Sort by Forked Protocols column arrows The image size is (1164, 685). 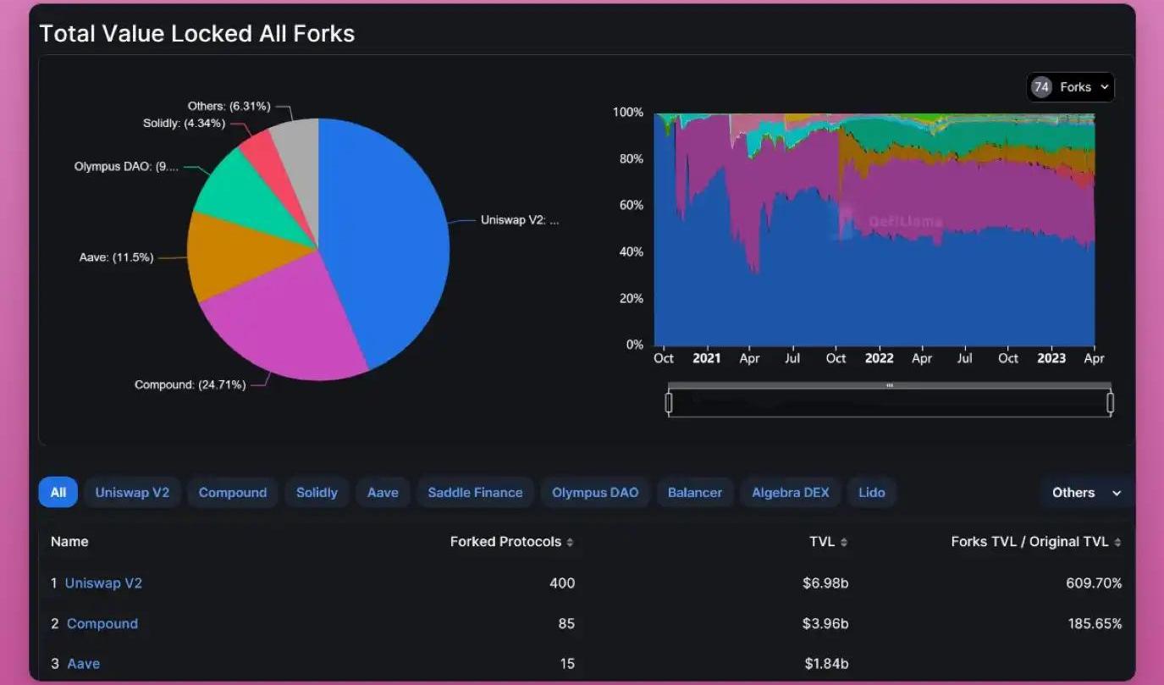[570, 543]
